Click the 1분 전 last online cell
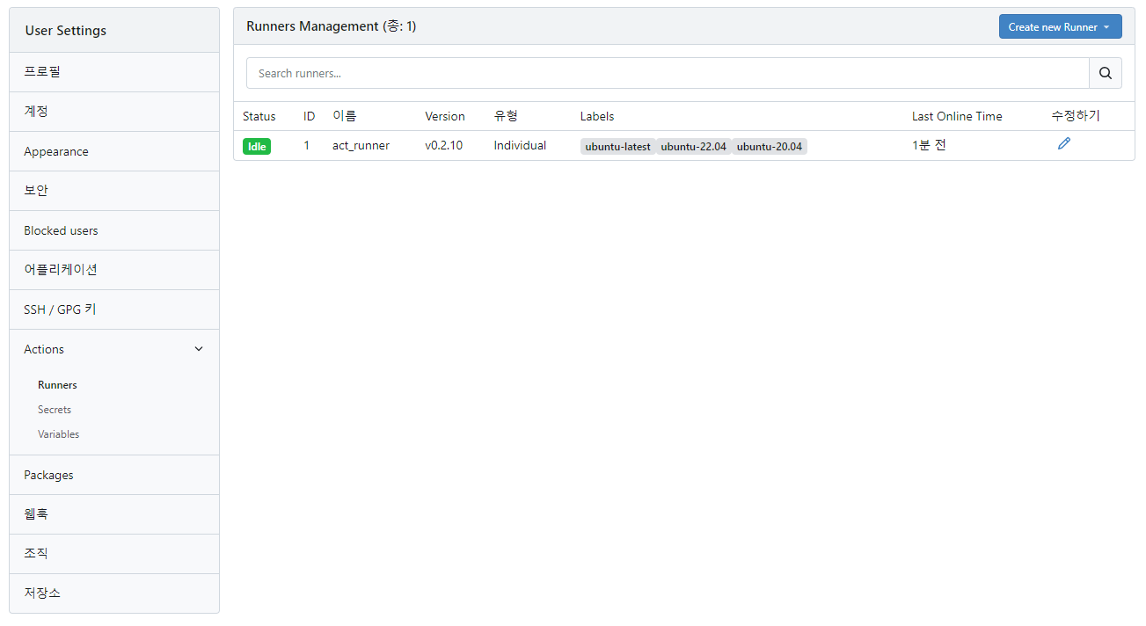Viewport: 1146px width, 626px height. [929, 145]
